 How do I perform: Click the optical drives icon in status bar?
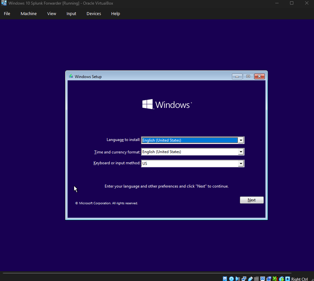[x=231, y=278]
